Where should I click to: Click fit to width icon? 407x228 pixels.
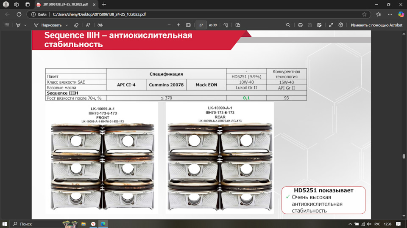188,25
